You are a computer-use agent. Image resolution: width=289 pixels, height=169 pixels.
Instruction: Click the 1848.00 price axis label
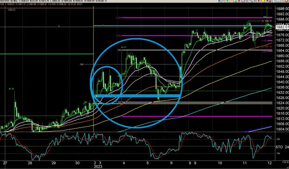click(282, 71)
